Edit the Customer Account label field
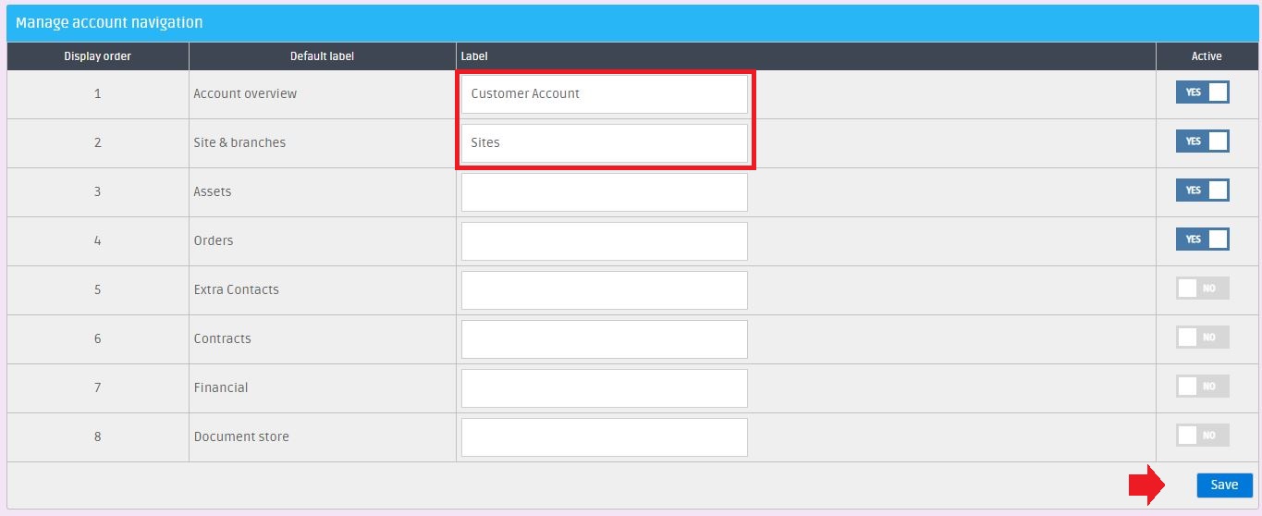Viewport: 1262px width, 516px height. click(x=604, y=93)
